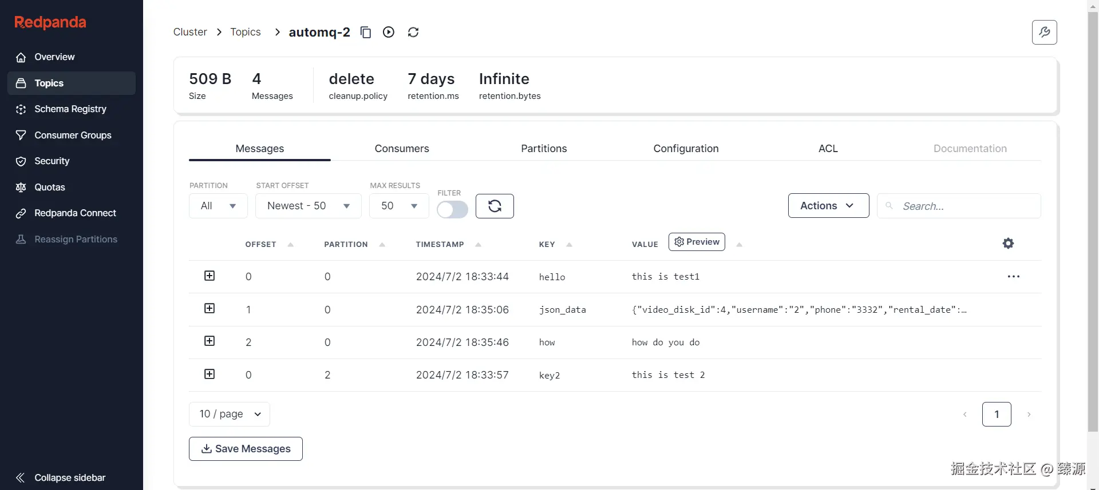1099x490 pixels.
Task: Open three-dot menu for first message row
Action: click(x=1013, y=277)
